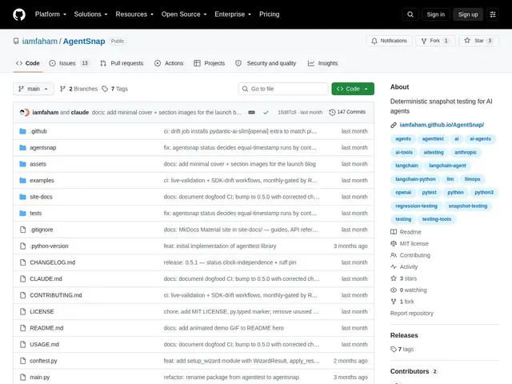Open CHANGELOG.md file
This screenshot has height=384, width=512.
pyautogui.click(x=53, y=262)
